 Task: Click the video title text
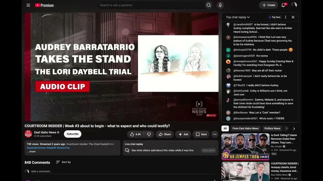97,126
